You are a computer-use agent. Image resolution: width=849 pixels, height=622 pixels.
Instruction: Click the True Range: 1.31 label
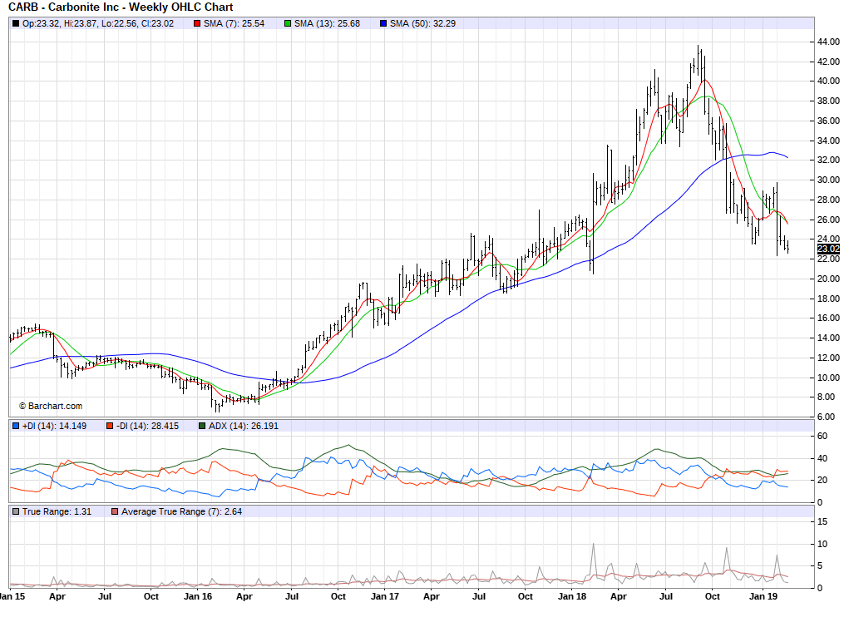[x=57, y=511]
